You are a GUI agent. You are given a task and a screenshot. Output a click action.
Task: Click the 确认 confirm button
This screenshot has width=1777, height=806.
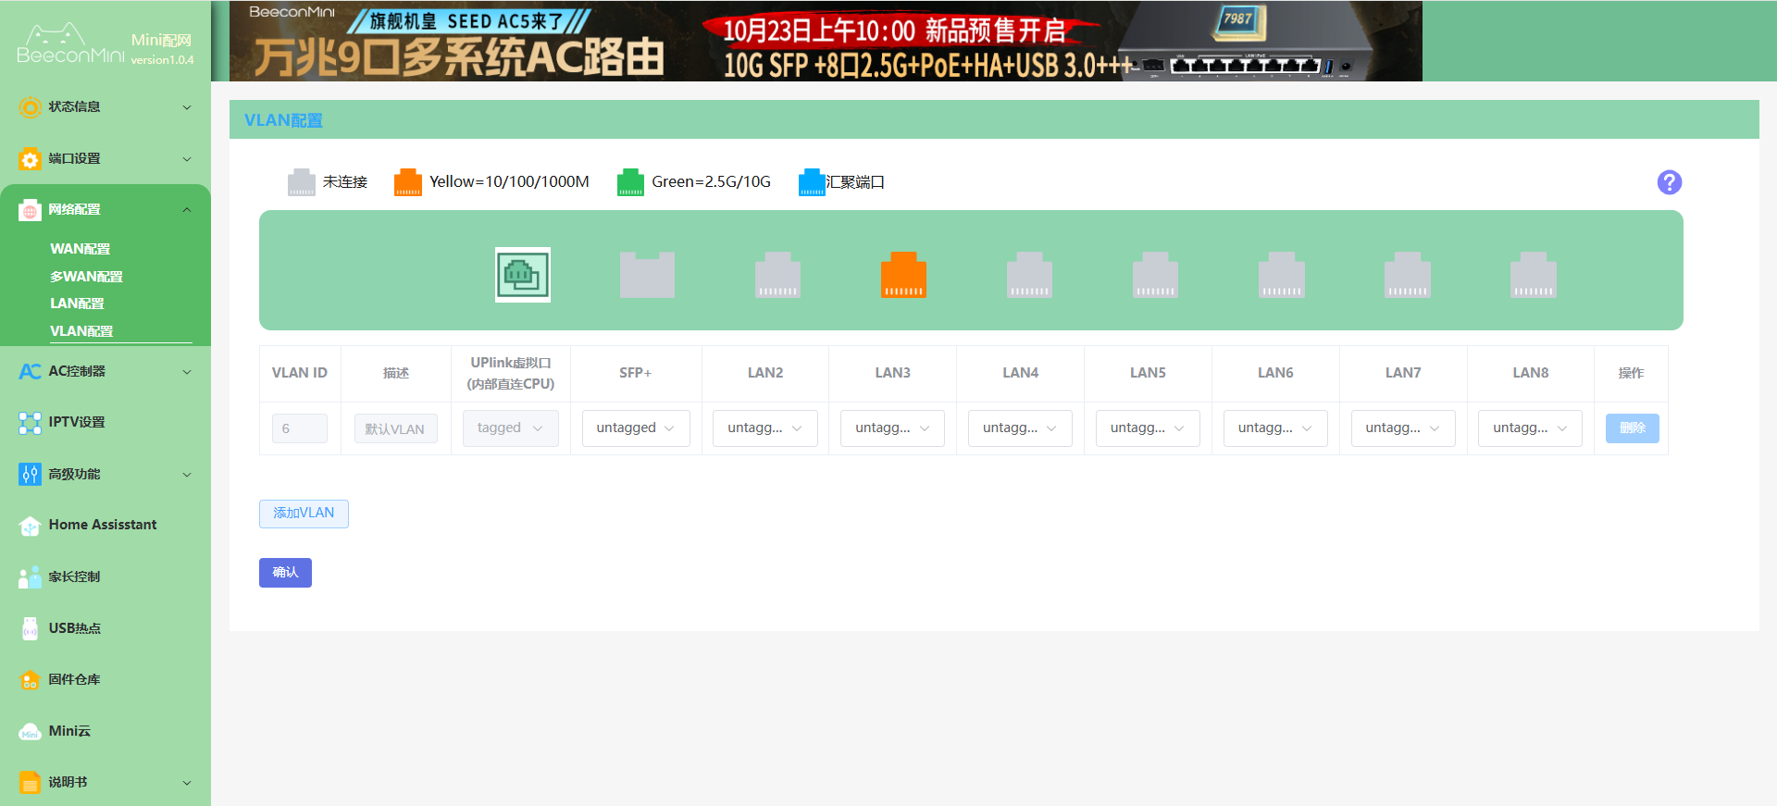pyautogui.click(x=285, y=573)
